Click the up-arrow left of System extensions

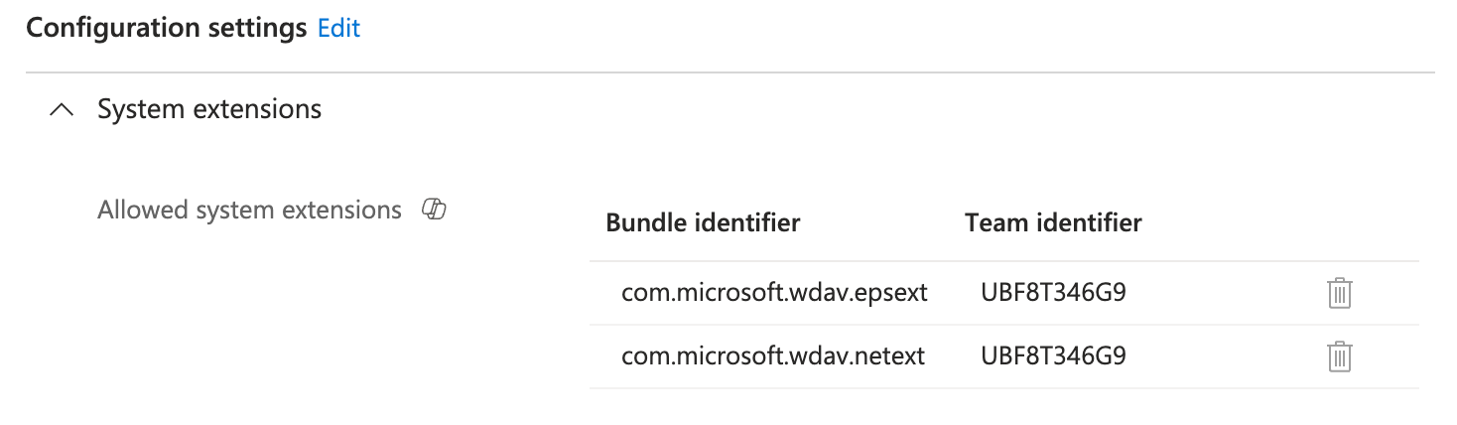(x=62, y=109)
